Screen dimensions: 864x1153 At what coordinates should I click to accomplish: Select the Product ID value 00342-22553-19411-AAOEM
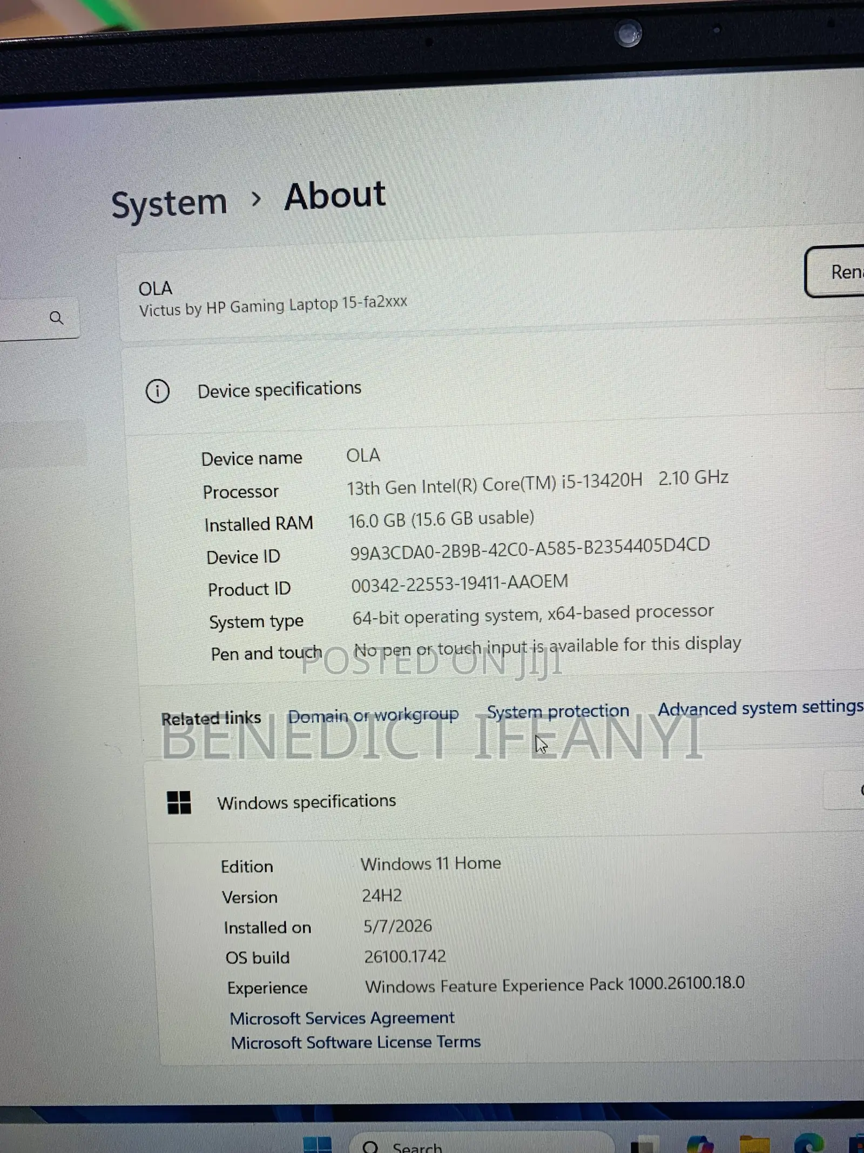pos(460,584)
